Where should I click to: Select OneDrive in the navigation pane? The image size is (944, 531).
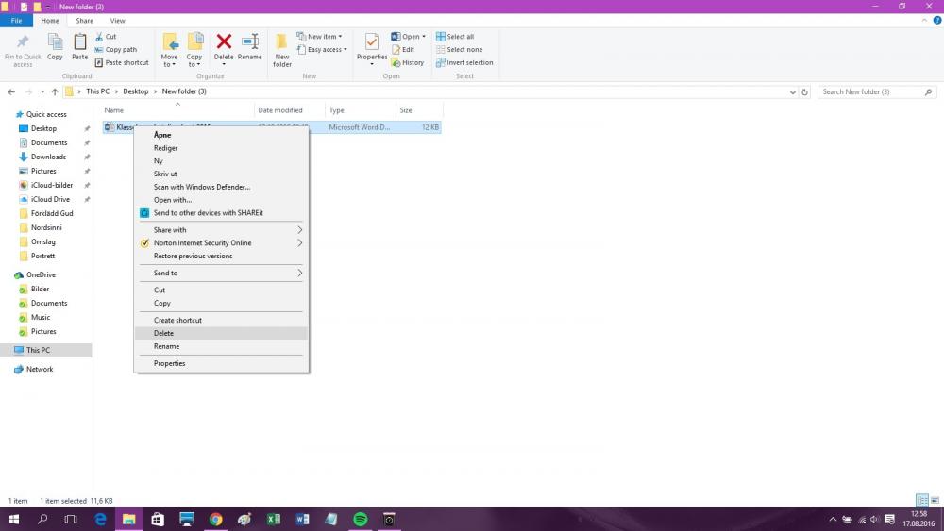[x=41, y=274]
